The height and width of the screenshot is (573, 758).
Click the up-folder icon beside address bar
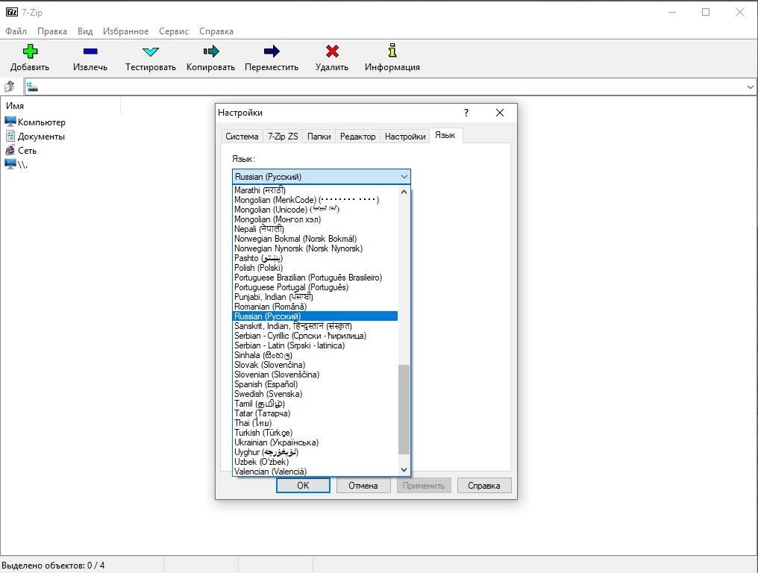point(10,87)
